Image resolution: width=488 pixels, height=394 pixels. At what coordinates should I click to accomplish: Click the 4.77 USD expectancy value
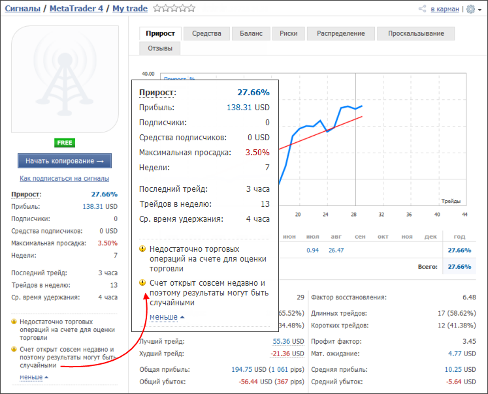tap(462, 354)
